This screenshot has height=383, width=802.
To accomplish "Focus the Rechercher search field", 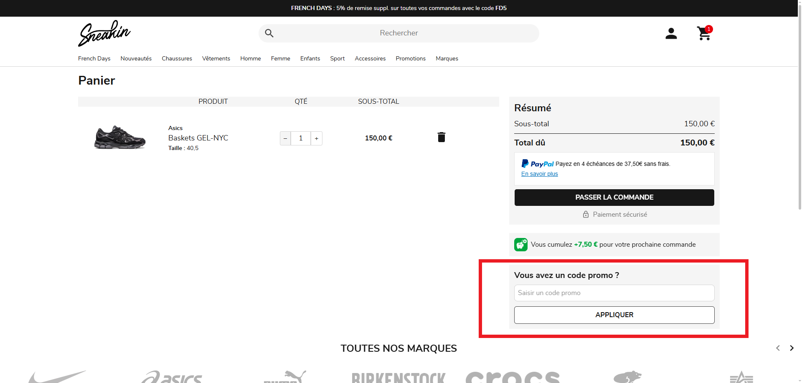I will (399, 33).
